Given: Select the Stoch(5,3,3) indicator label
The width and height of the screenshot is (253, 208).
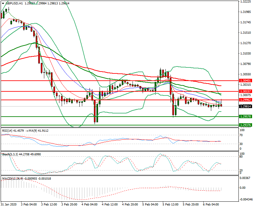Looking at the screenshot, I should (x=11, y=154).
